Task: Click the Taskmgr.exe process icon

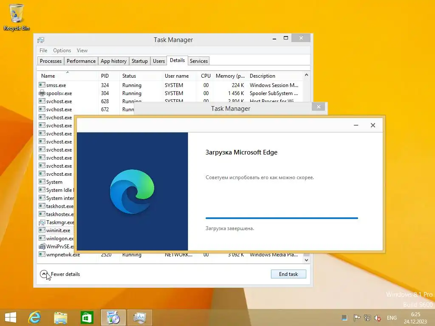Action: click(x=42, y=222)
